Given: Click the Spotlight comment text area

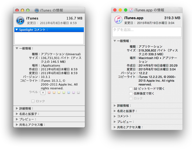Looking at the screenshot, I should pos(49,38).
